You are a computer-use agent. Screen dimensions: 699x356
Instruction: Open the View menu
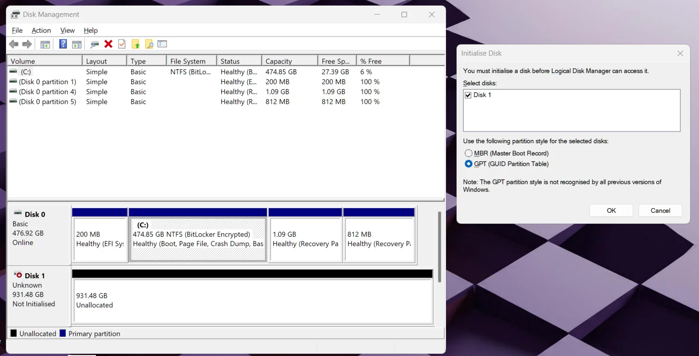point(67,30)
